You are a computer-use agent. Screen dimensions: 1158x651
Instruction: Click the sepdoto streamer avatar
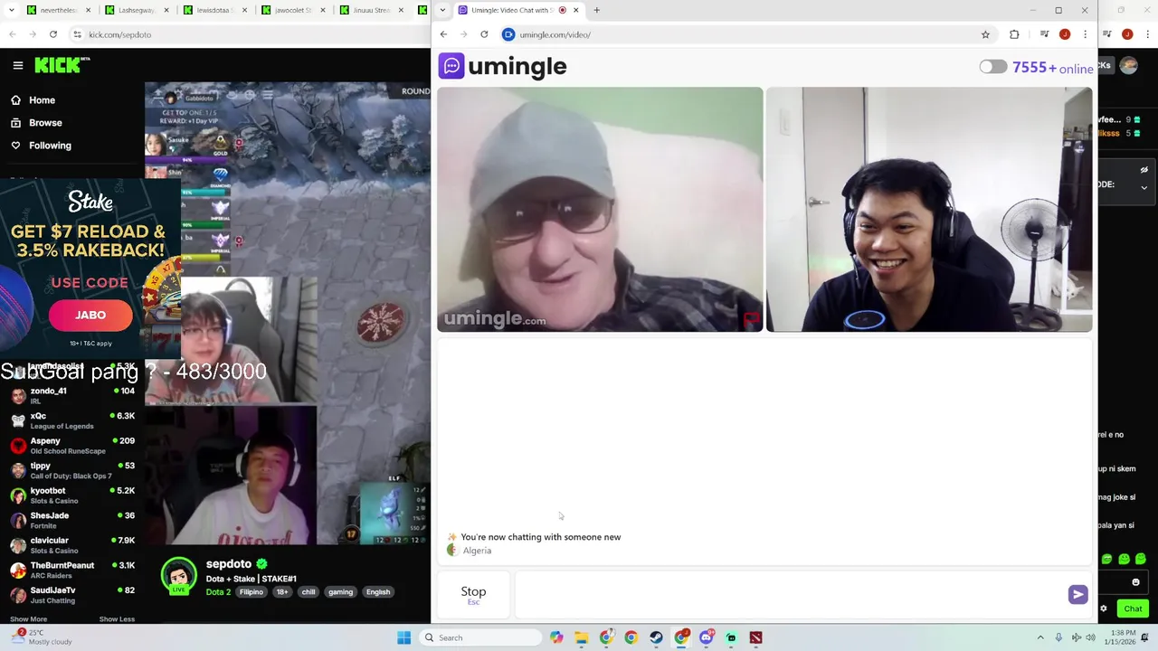(179, 575)
